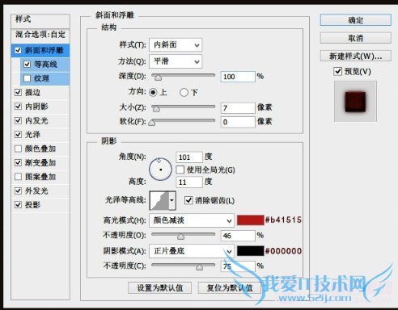
Task: Open the 投影 settings row
Action: tap(40, 205)
